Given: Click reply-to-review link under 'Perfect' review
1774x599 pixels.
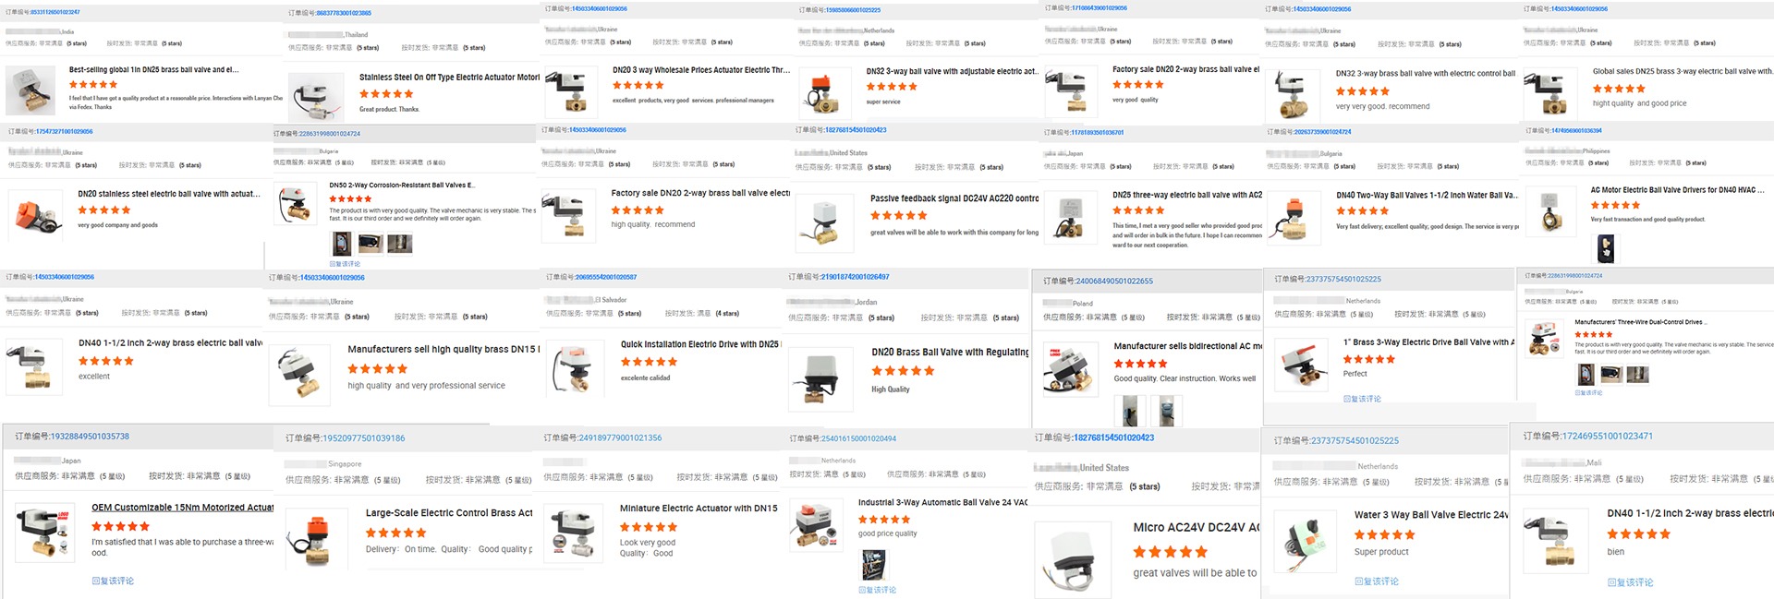Looking at the screenshot, I should (x=1362, y=399).
